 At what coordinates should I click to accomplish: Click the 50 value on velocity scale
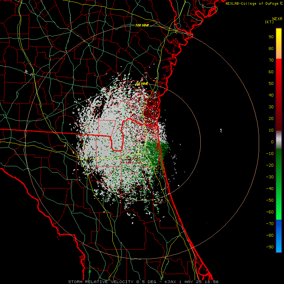click(271, 84)
